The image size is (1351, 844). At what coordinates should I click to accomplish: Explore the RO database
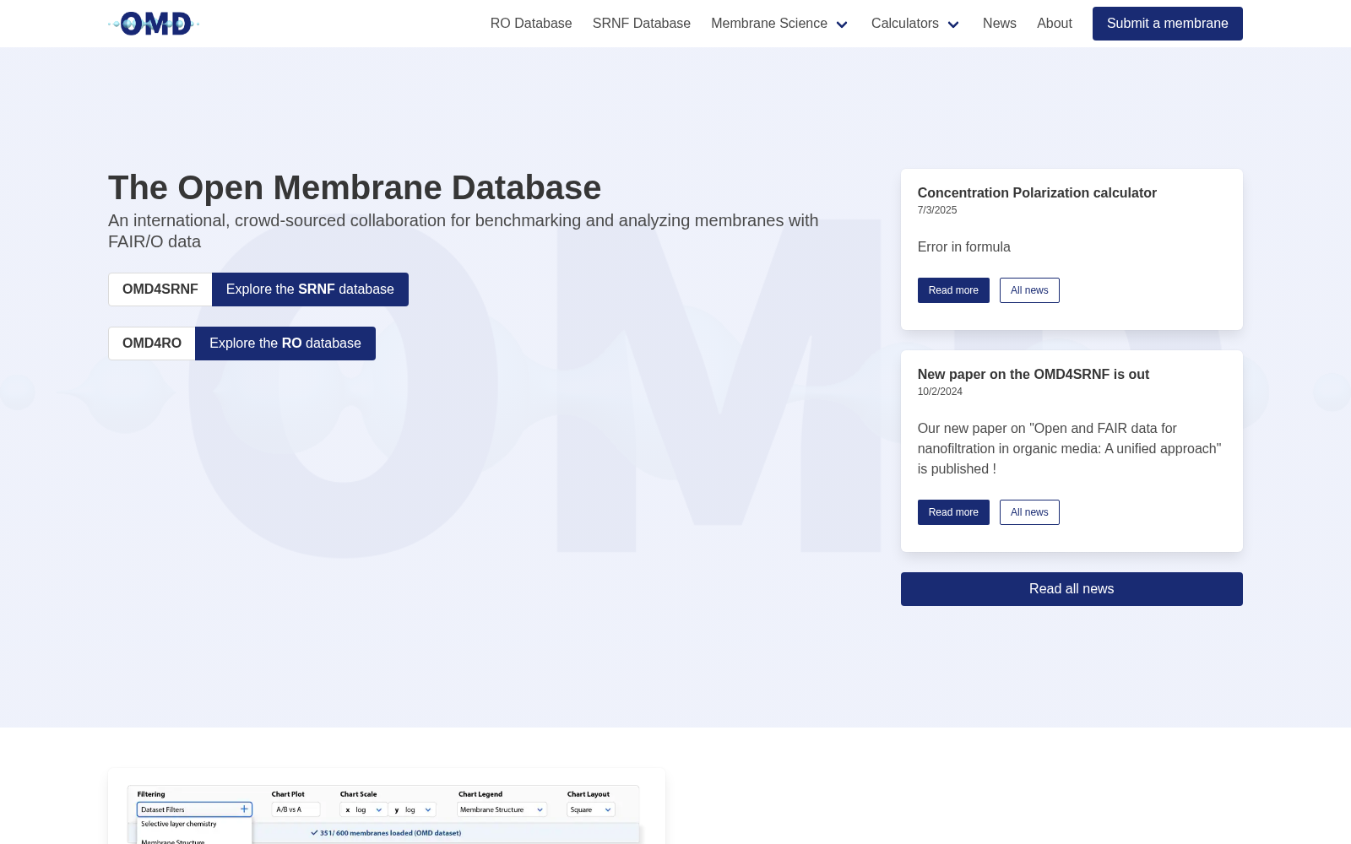coord(285,344)
